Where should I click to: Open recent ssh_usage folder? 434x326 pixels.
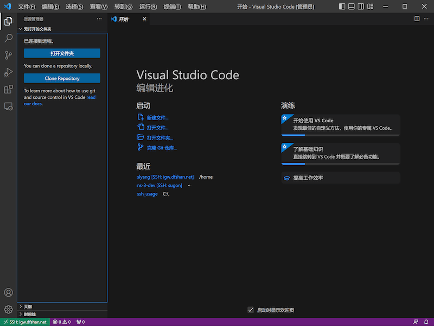pos(147,194)
